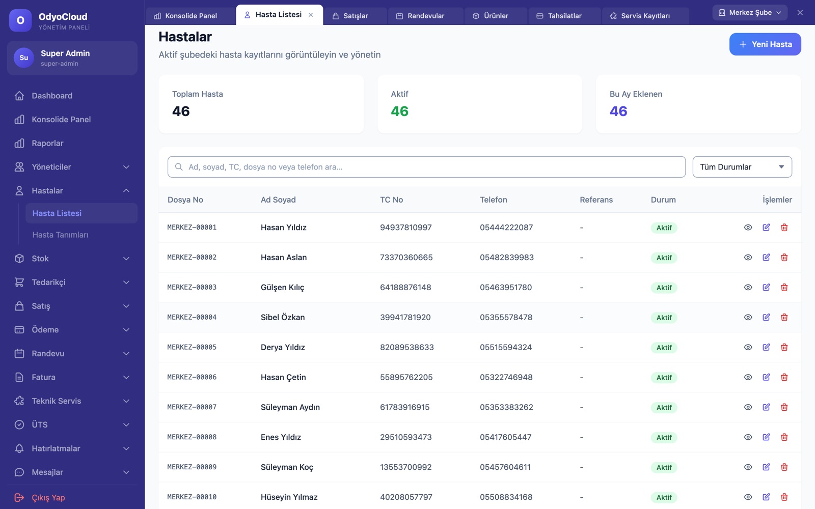Screen dimensions: 815x509
Task: Edit Hüseyin Yılmaz patient record
Action: (x=766, y=497)
